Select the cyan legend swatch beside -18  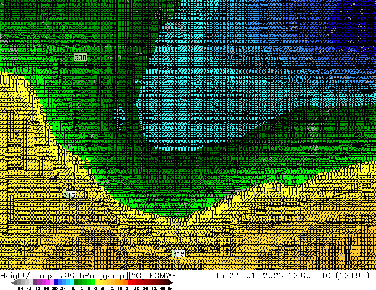click(72, 282)
